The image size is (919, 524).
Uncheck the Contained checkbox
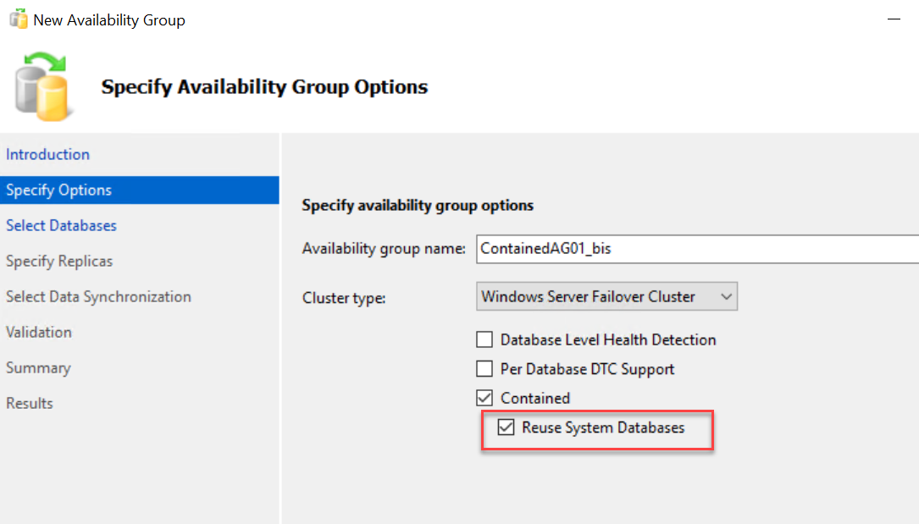pos(484,398)
